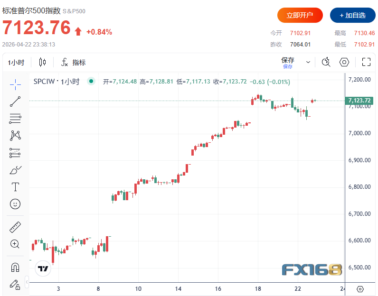378x296 pixels.
Task: Click the 立即开户 button
Action: pos(300,15)
